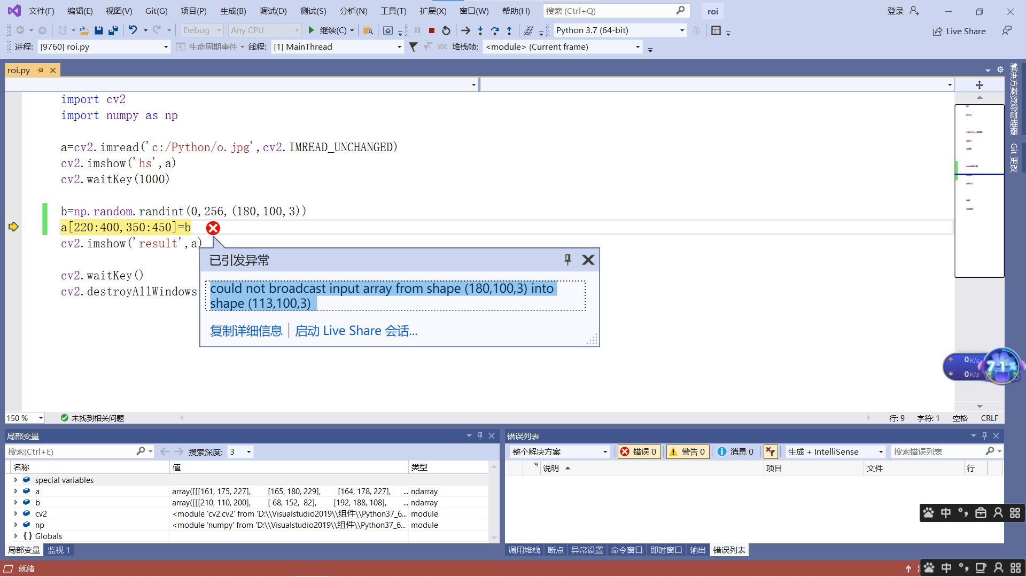Expand variable a in locals tree
Viewport: 1026px width, 577px height.
(16, 491)
